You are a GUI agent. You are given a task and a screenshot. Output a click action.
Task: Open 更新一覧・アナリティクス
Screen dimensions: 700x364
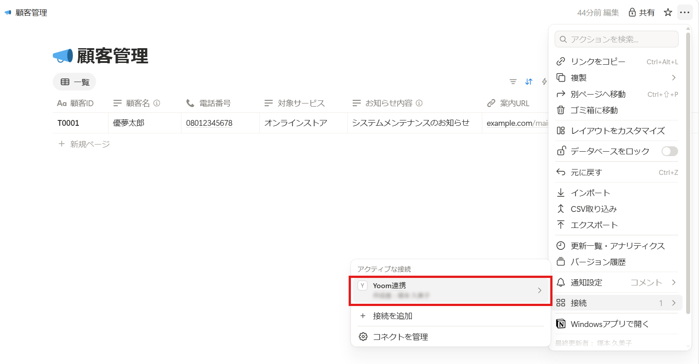617,246
